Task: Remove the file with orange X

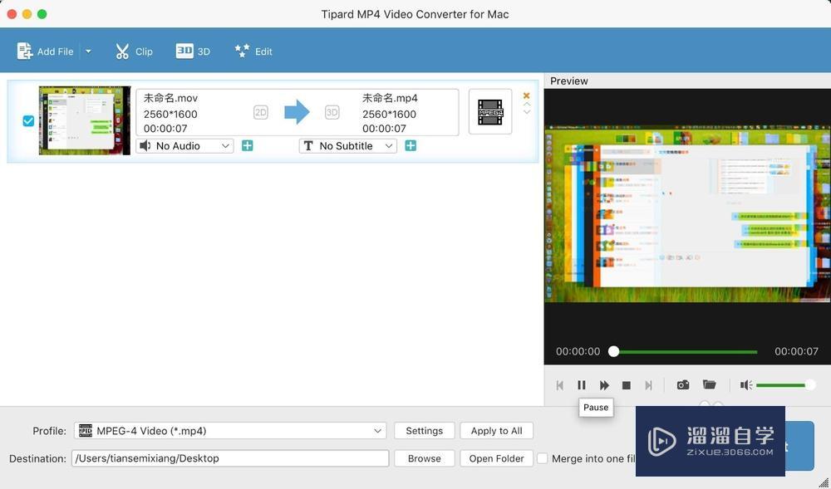Action: click(x=526, y=95)
